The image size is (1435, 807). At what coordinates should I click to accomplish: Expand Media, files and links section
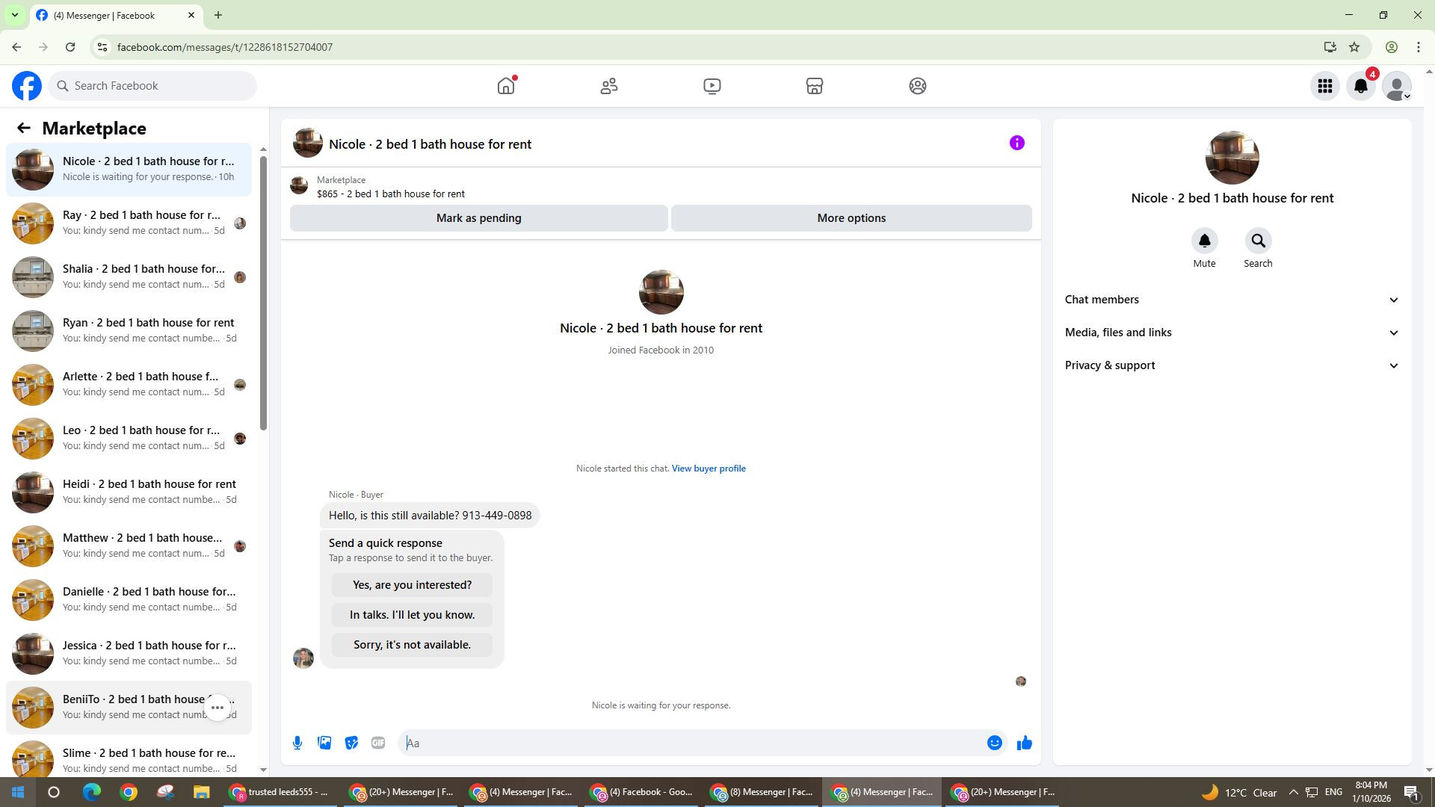tap(1232, 333)
